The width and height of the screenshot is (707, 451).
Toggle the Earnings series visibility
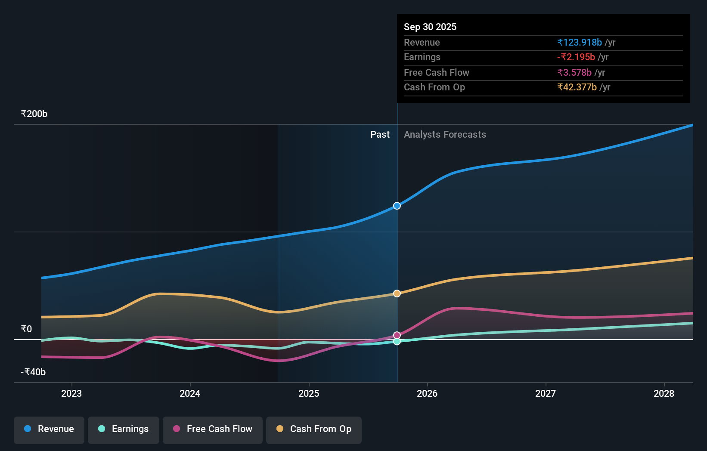124,430
